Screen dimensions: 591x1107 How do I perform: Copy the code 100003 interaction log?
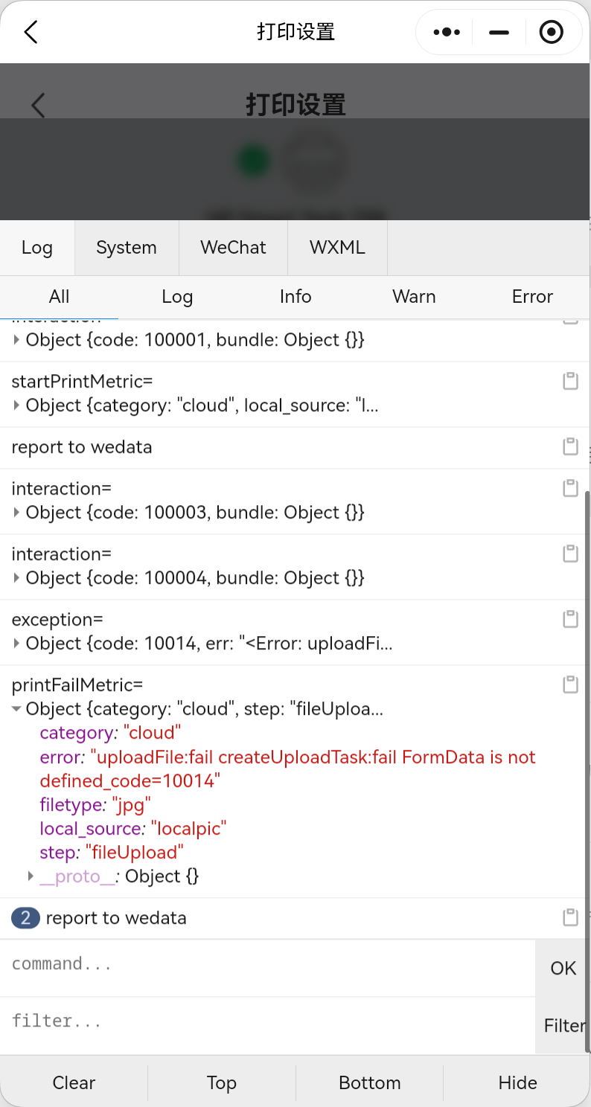(x=570, y=489)
